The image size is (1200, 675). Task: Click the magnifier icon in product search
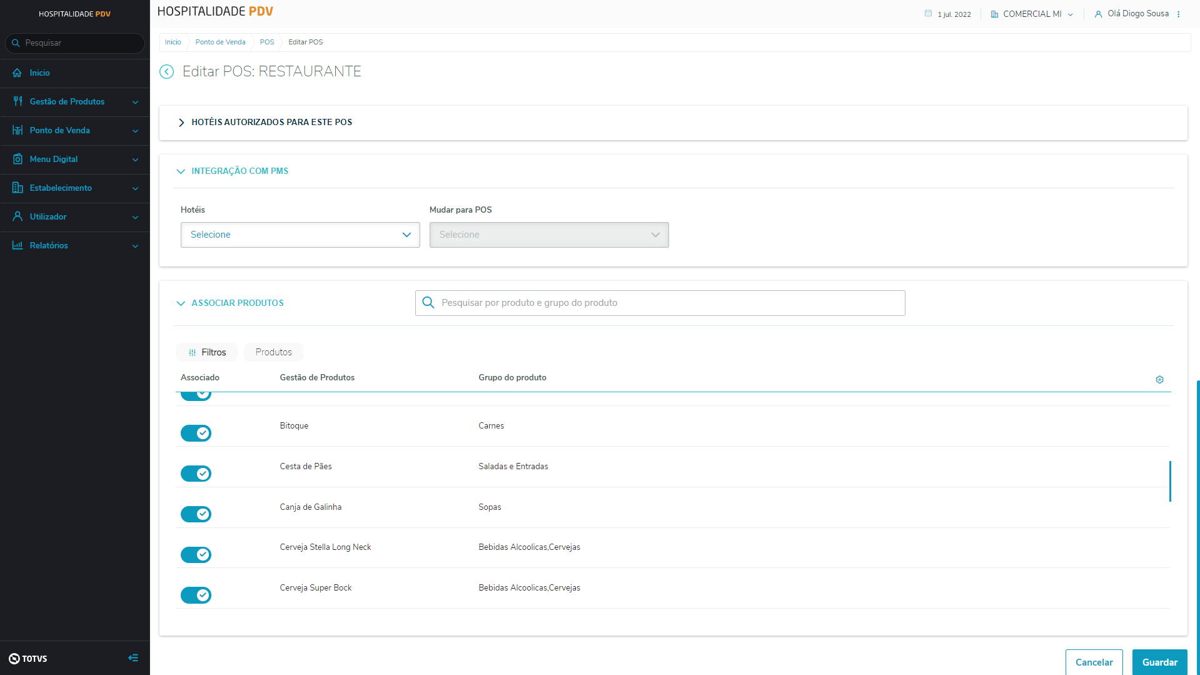(428, 303)
